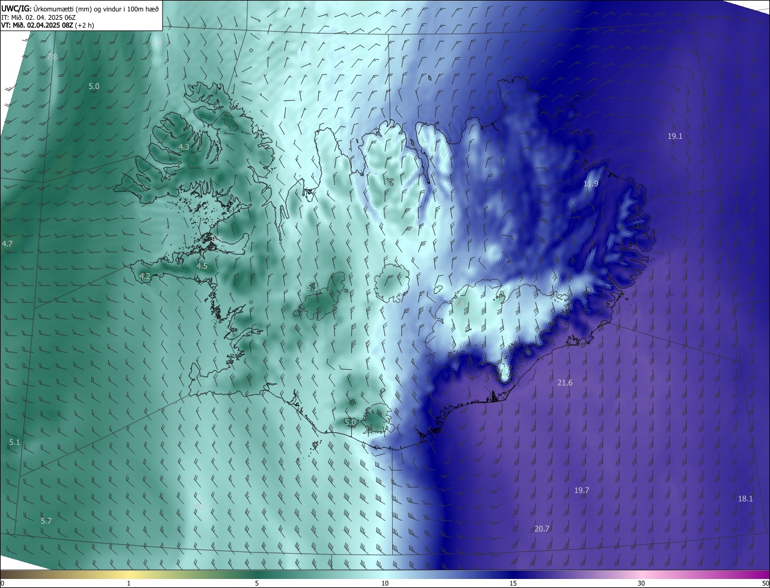Click the "1" tick on the colour scale
Viewport: 770px width, 588px height.
pos(129,583)
